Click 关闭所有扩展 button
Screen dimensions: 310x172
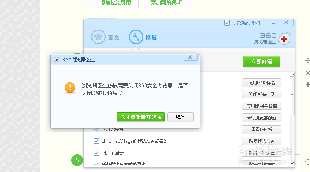pyautogui.click(x=262, y=94)
